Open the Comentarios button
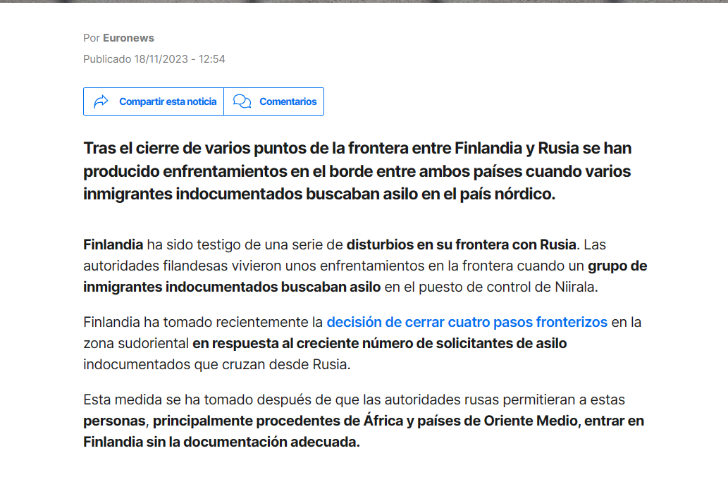The height and width of the screenshot is (477, 728). tap(274, 101)
